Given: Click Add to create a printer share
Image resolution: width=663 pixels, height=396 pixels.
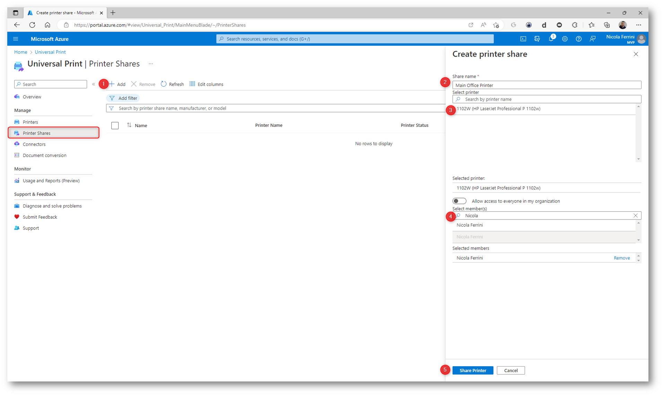Looking at the screenshot, I should pyautogui.click(x=117, y=84).
